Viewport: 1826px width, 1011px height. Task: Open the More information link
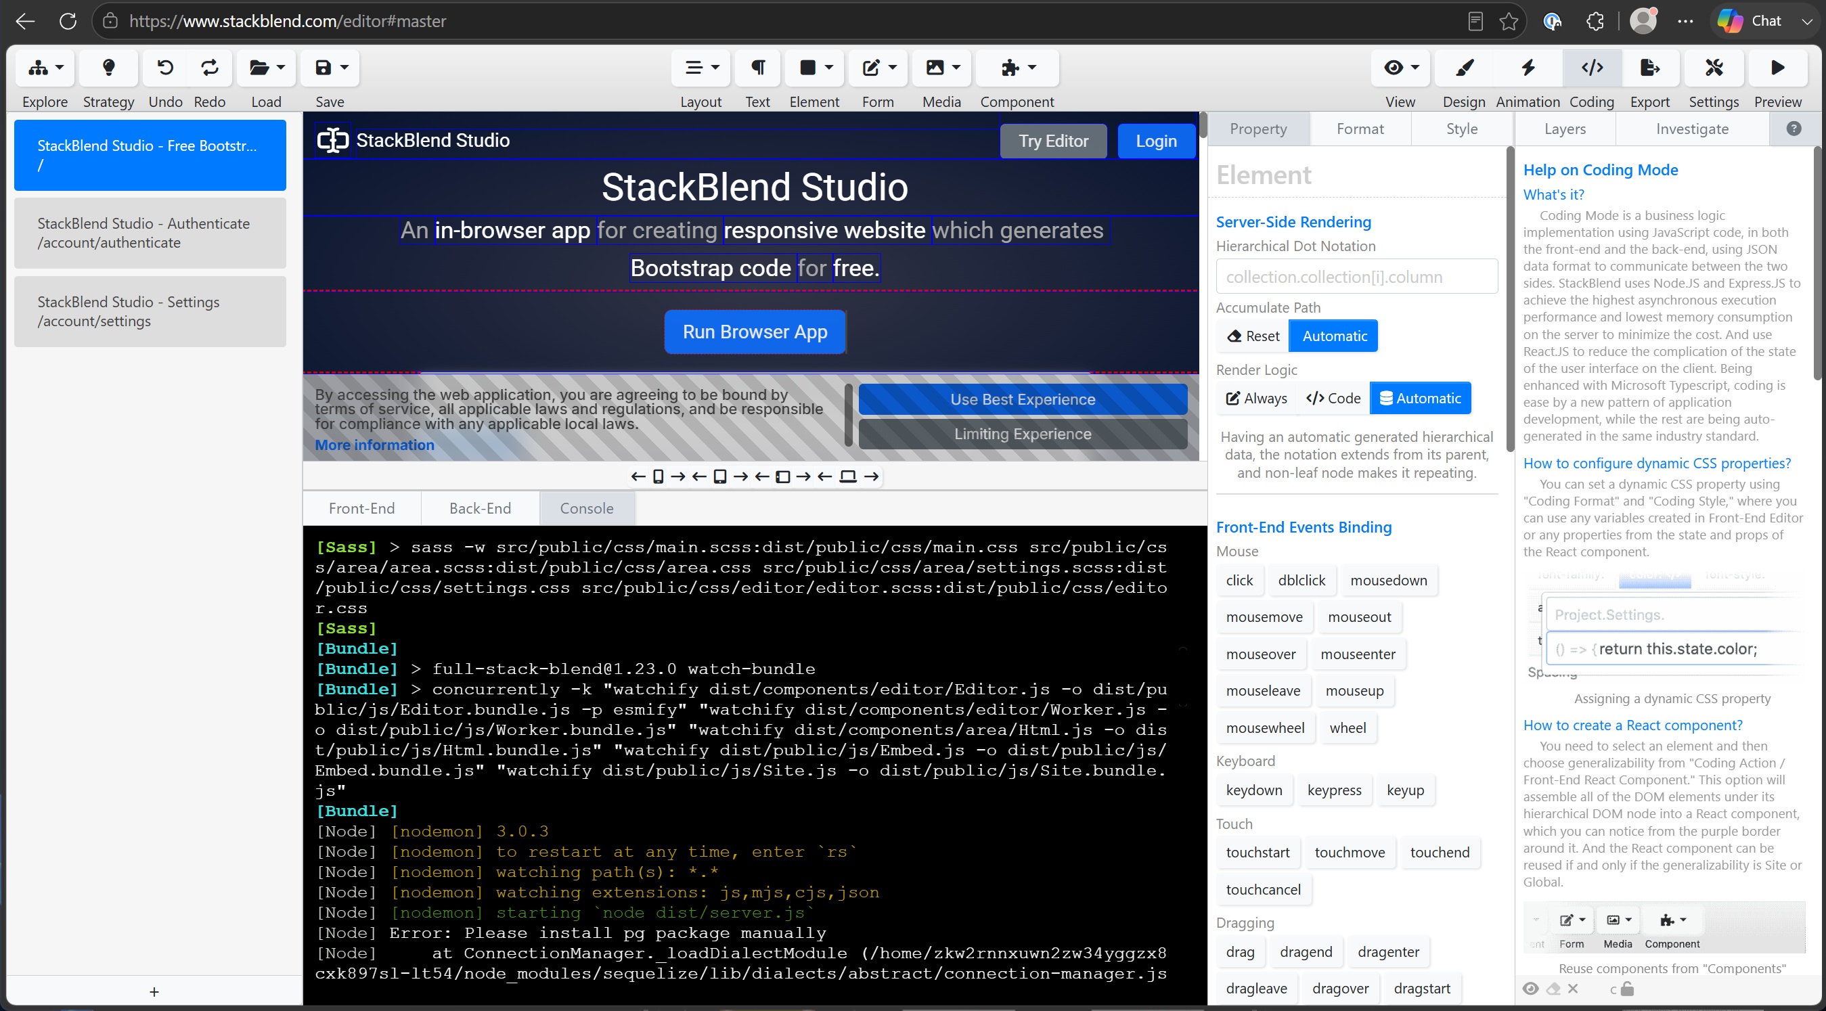coord(374,445)
